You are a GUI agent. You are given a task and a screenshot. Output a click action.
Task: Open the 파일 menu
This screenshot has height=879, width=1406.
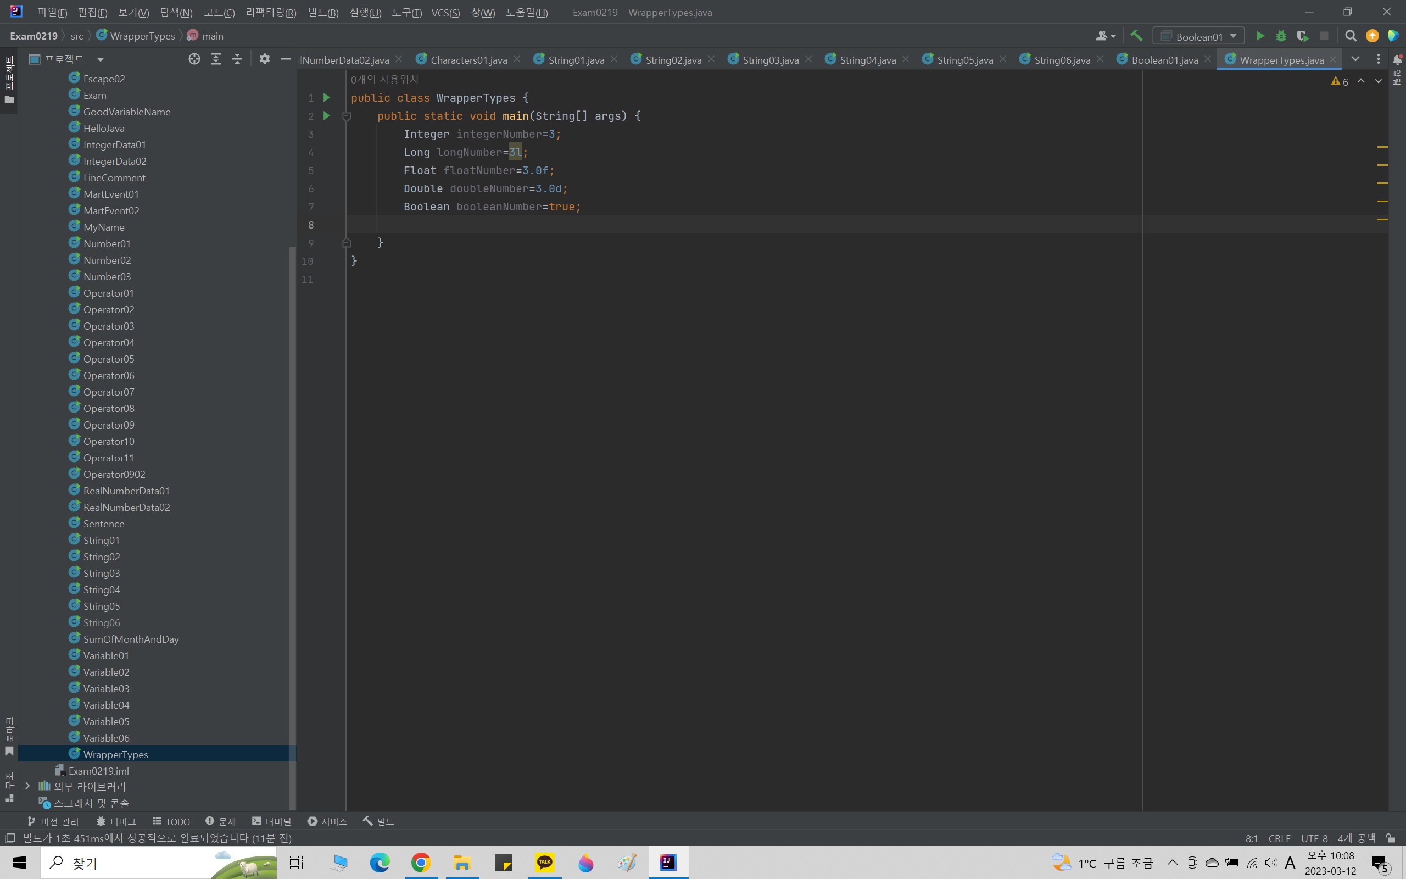[52, 12]
